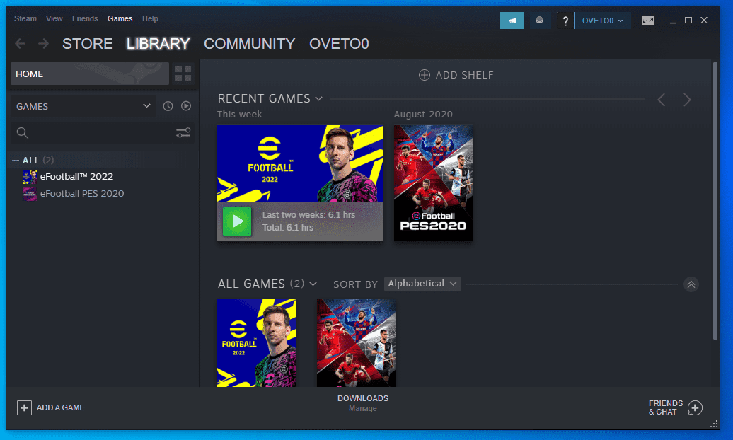Play eFootball 2022 with green button
This screenshot has width=733, height=440.
(237, 221)
